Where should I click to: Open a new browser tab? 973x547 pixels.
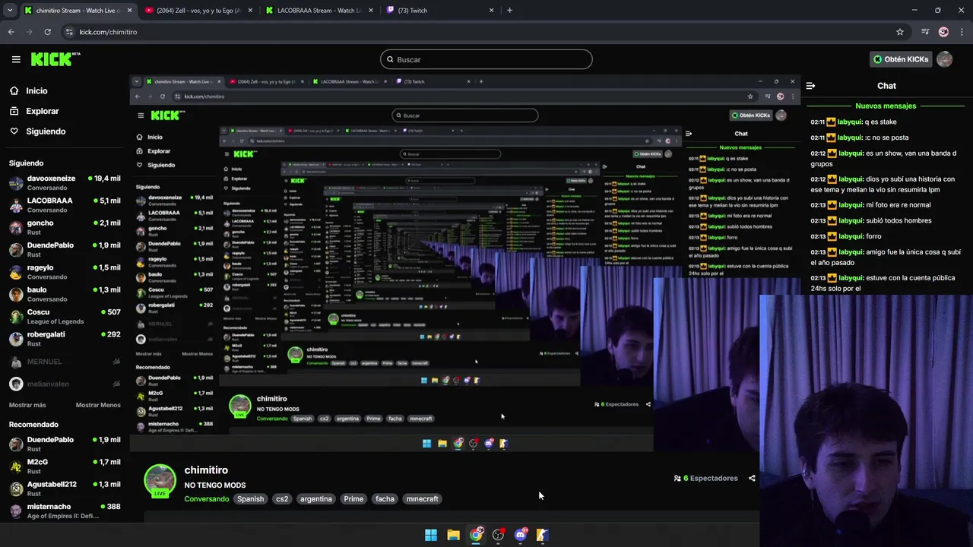pyautogui.click(x=509, y=11)
